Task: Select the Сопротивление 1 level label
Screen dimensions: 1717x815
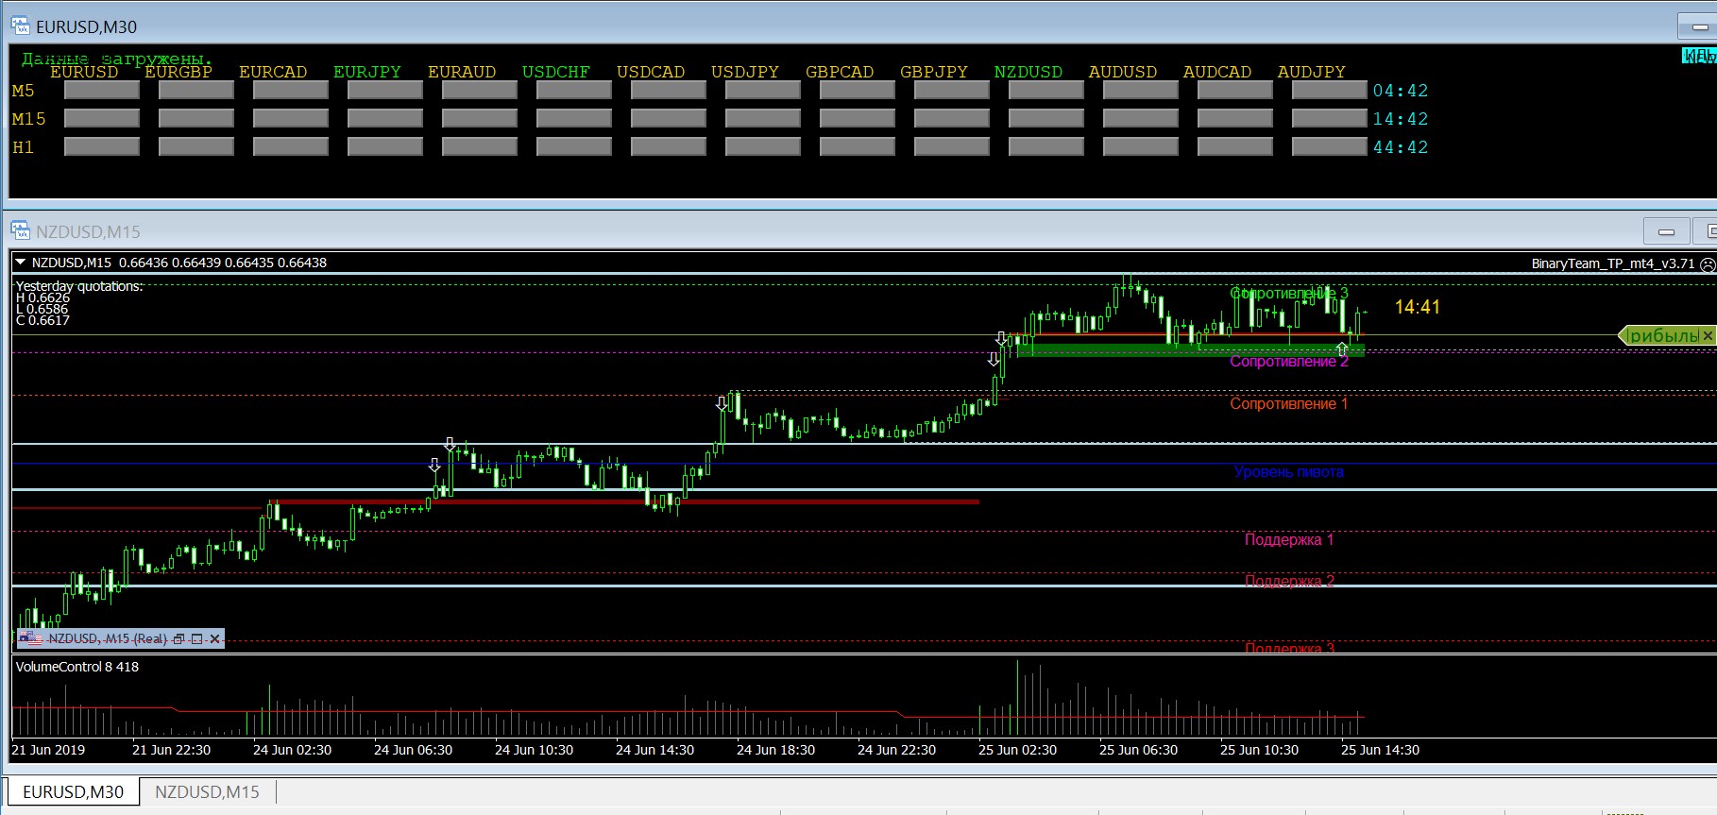Action: pyautogui.click(x=1289, y=404)
